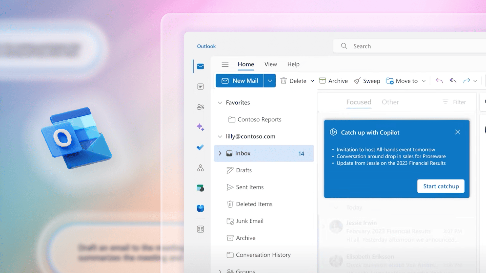Screen dimensions: 486x273
Task: Click the Sweep broom icon
Action: point(357,81)
